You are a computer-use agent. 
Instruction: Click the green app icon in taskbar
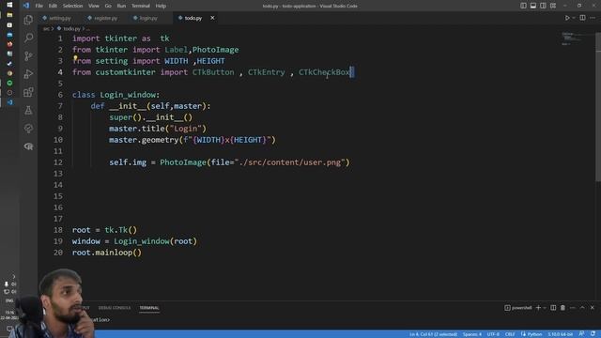click(x=9, y=83)
